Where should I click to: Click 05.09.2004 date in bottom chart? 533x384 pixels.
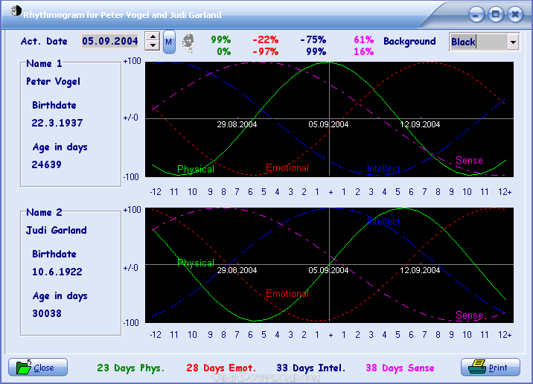click(x=328, y=270)
